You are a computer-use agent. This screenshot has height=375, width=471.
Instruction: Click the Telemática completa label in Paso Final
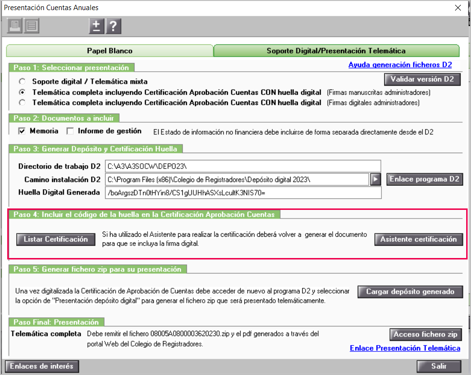point(46,334)
